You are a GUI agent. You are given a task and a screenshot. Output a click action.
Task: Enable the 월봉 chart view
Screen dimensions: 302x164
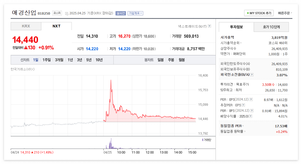tap(181, 60)
